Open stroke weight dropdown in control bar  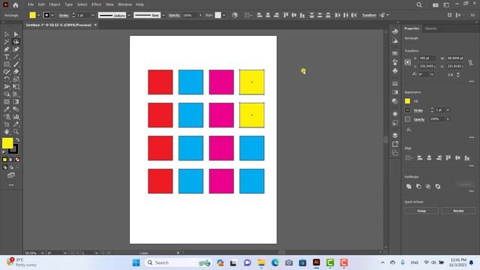click(x=93, y=15)
